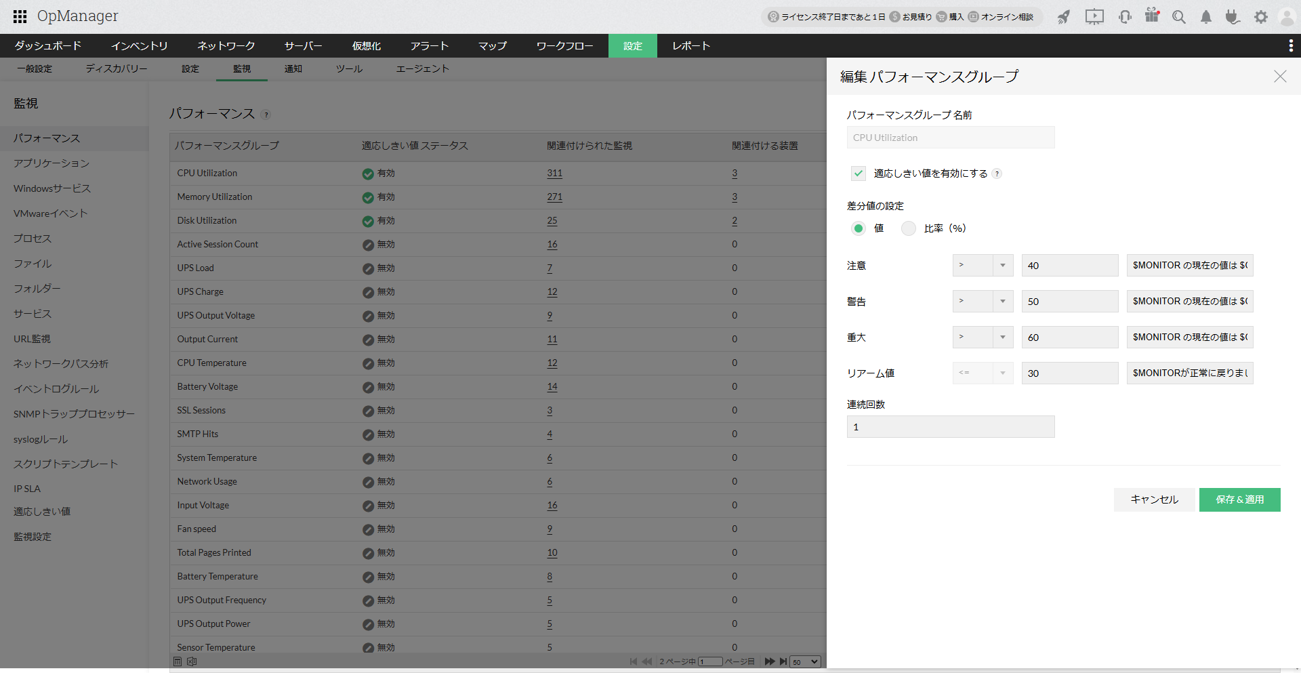Open the gift box icon
Image resolution: width=1301 pixels, height=673 pixels.
coord(1152,16)
